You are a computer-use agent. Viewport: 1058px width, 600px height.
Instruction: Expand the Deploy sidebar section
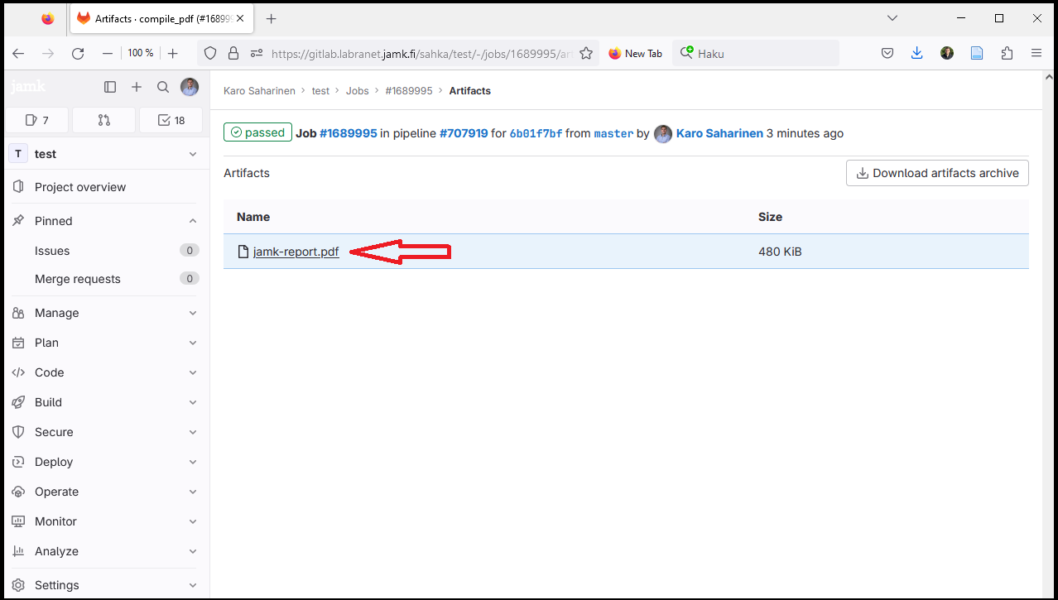(x=105, y=462)
